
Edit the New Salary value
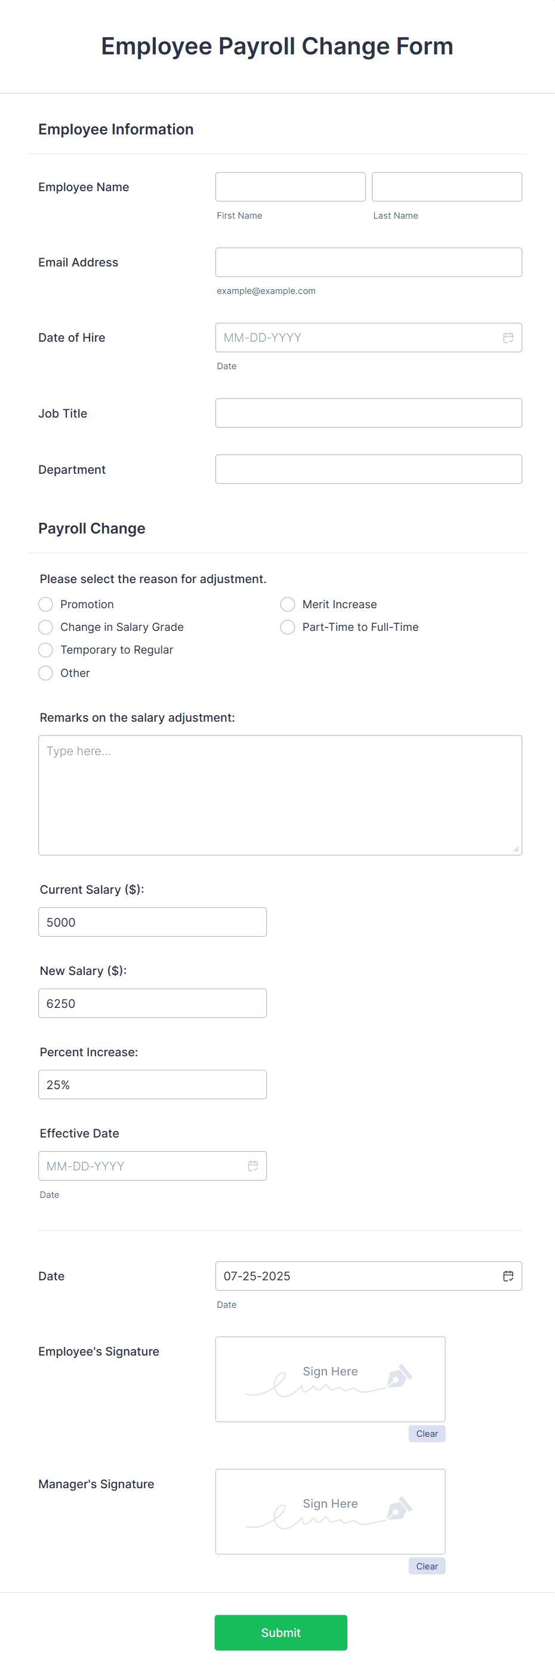click(152, 1003)
